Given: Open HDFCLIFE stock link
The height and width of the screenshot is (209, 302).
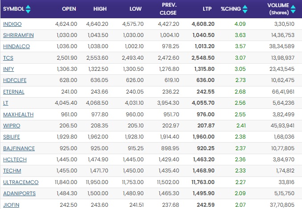Looking at the screenshot, I should [x=14, y=80].
